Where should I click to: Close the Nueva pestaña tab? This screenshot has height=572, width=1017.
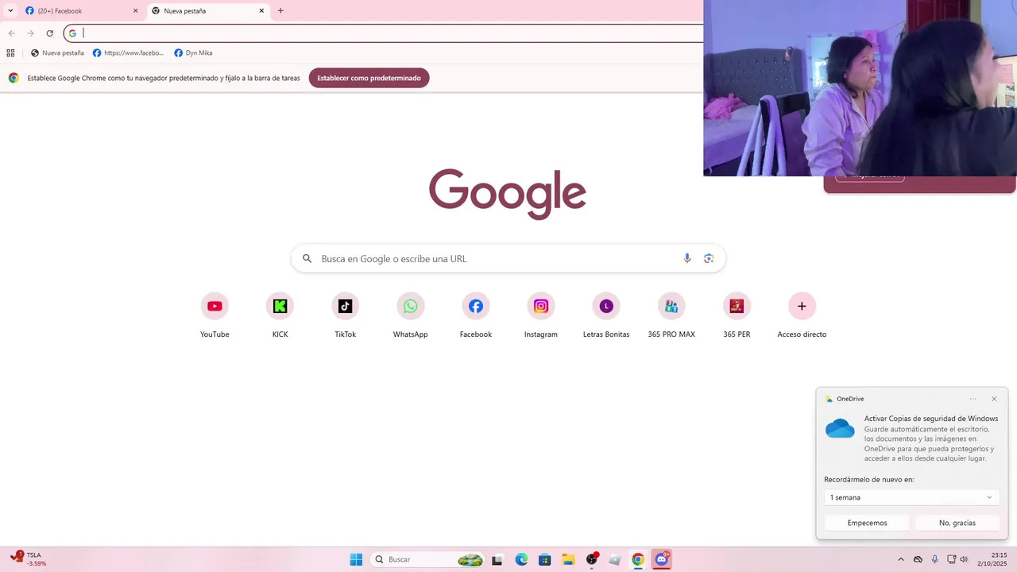point(261,11)
